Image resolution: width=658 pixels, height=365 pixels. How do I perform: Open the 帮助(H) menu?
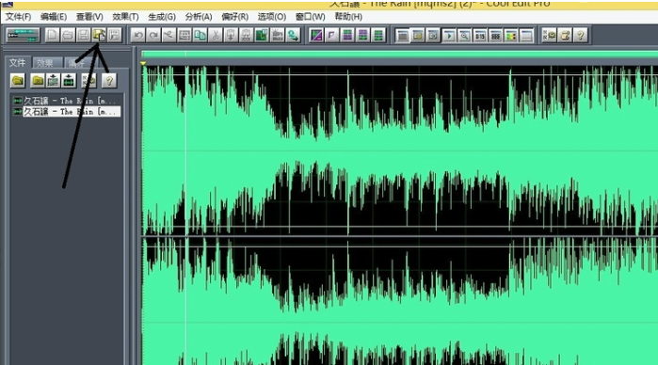coord(348,17)
